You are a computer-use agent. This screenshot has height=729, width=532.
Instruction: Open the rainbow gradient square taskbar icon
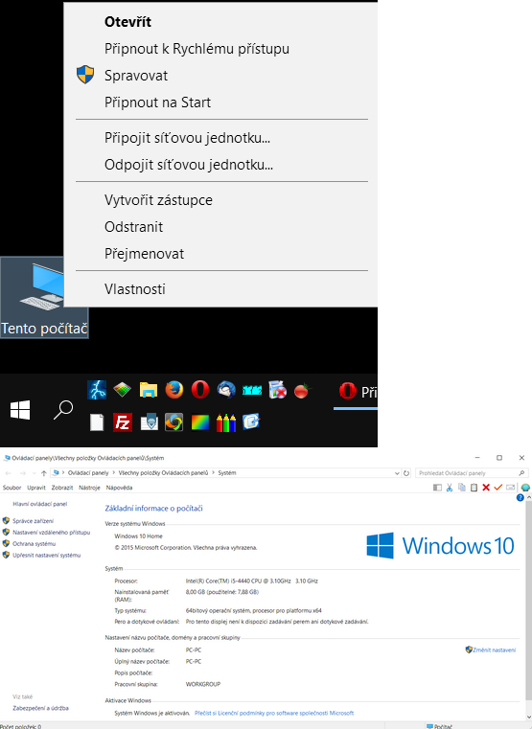point(200,423)
